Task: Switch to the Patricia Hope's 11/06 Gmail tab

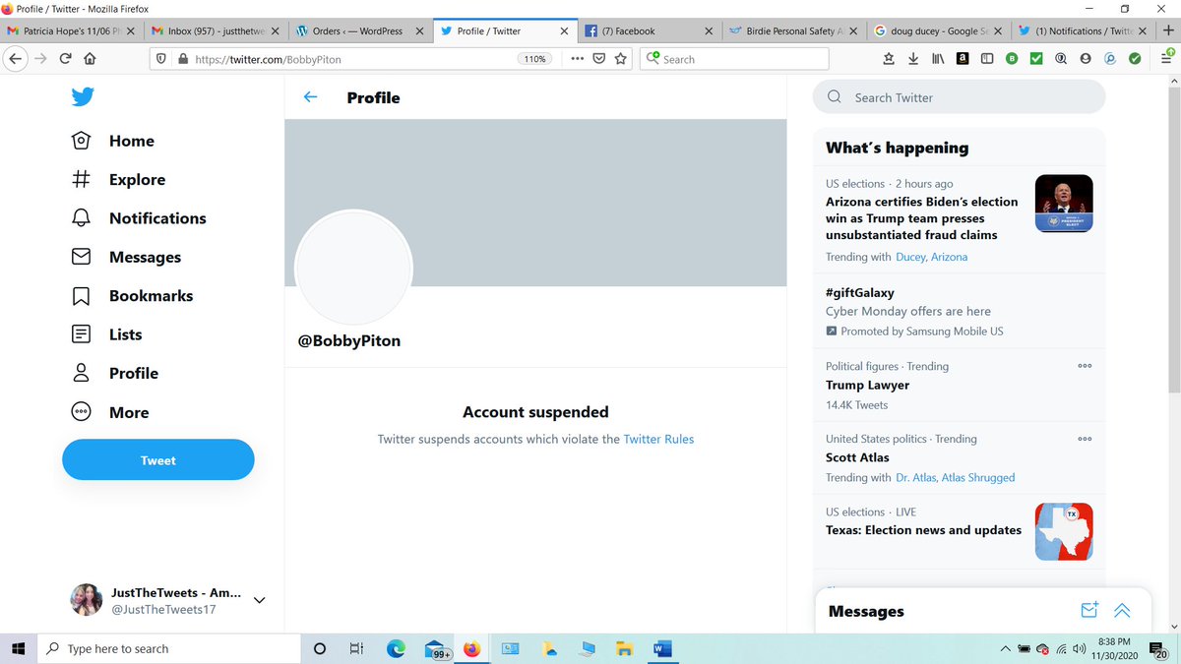Action: tap(71, 30)
